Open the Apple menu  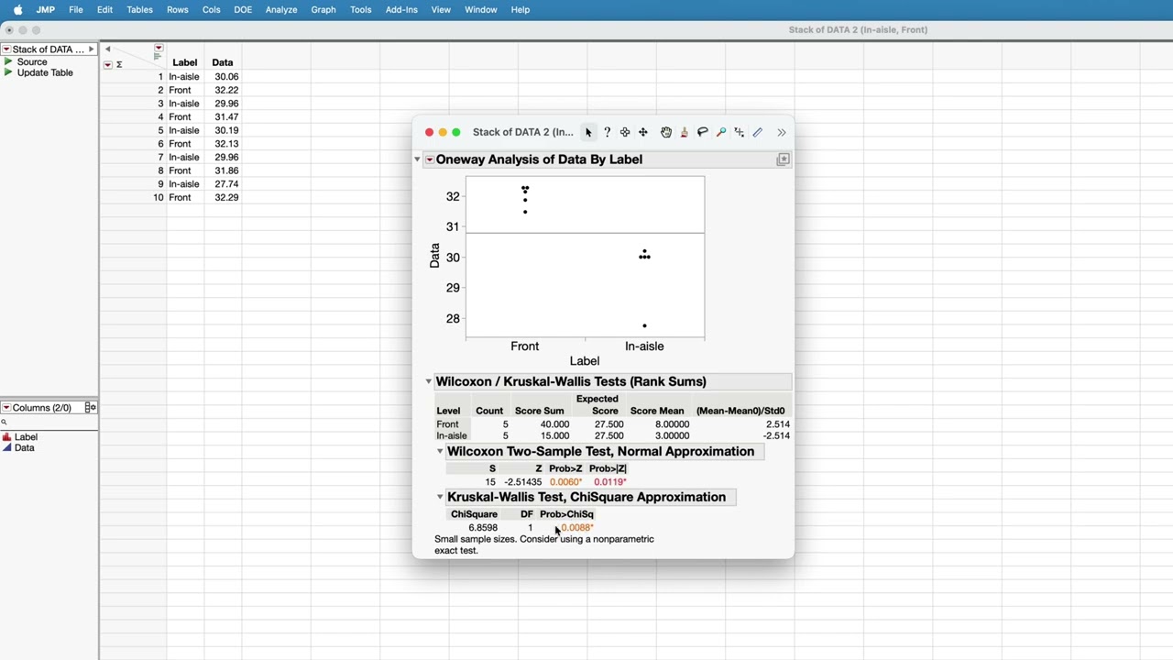click(x=17, y=9)
